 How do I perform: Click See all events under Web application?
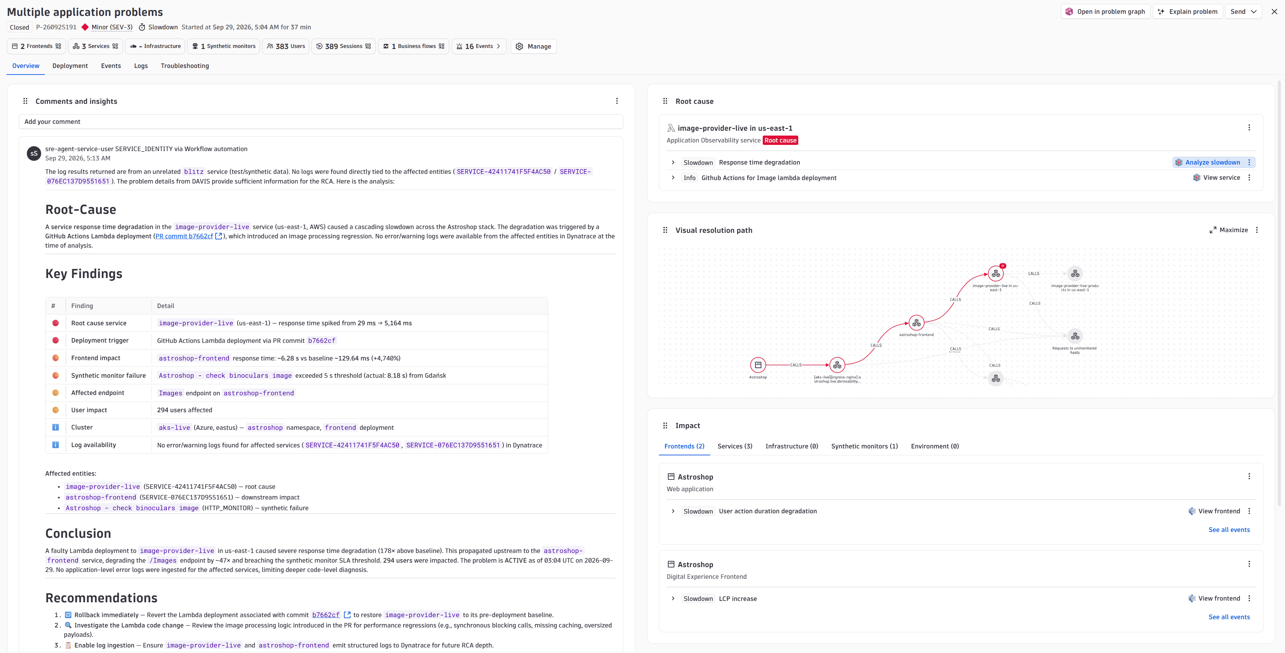(x=1229, y=530)
